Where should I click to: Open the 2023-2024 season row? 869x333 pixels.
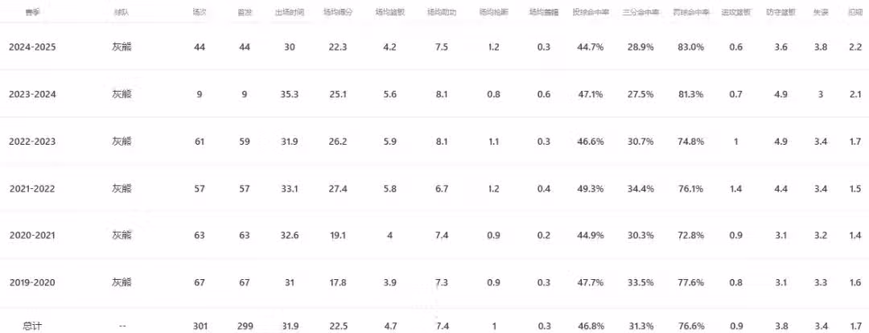(x=32, y=94)
